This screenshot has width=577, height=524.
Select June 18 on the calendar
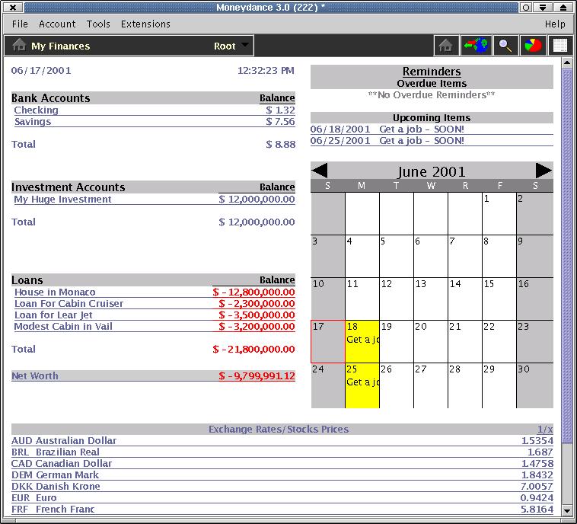coord(362,341)
